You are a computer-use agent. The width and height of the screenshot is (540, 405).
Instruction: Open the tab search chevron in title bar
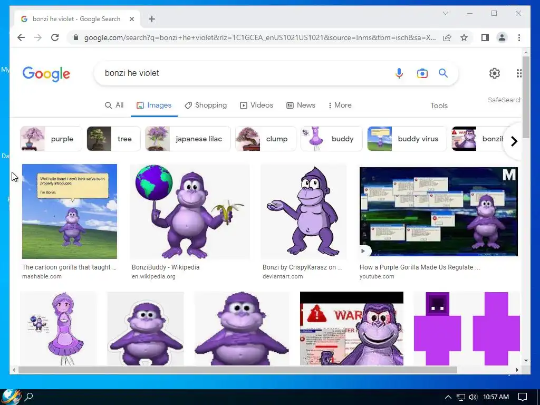tap(445, 13)
